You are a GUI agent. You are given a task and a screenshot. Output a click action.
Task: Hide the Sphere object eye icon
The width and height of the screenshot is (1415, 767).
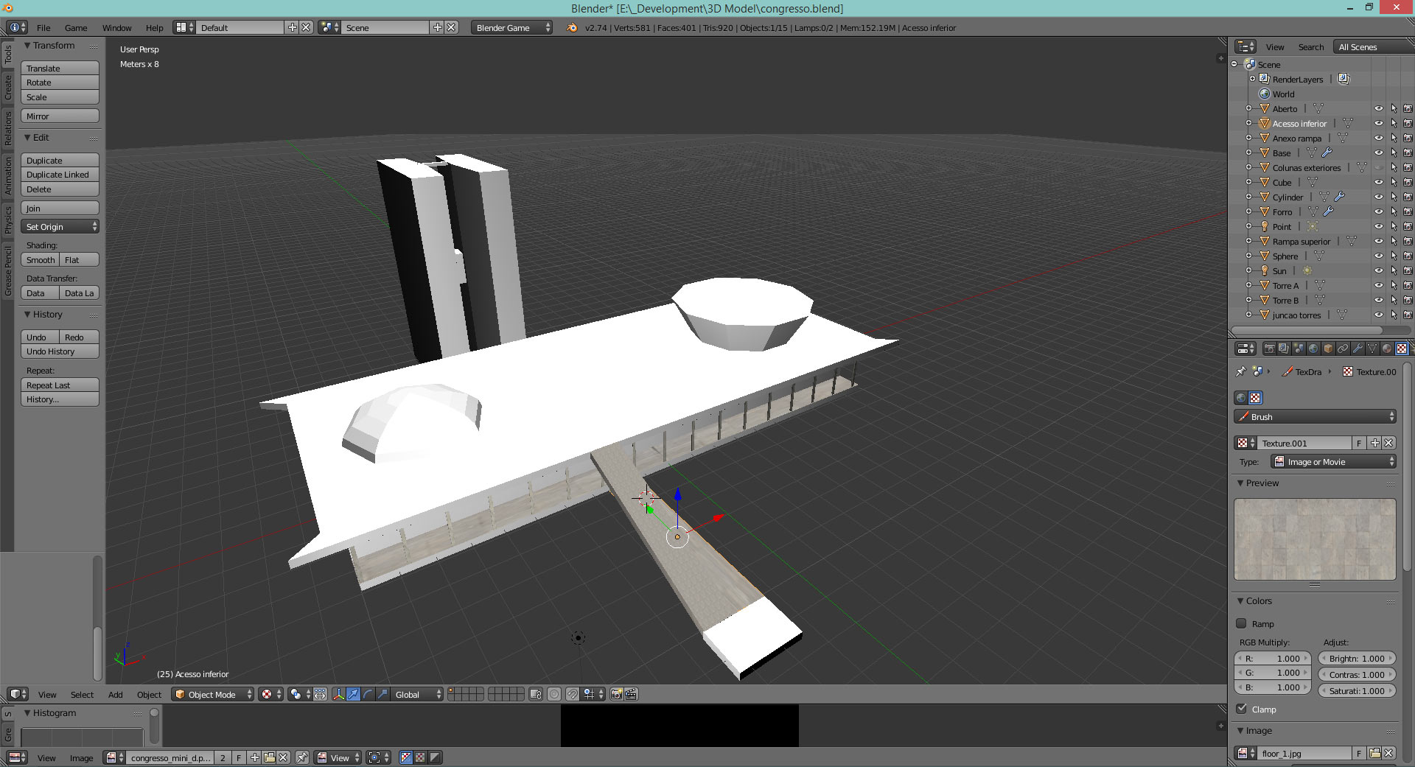[x=1378, y=256]
